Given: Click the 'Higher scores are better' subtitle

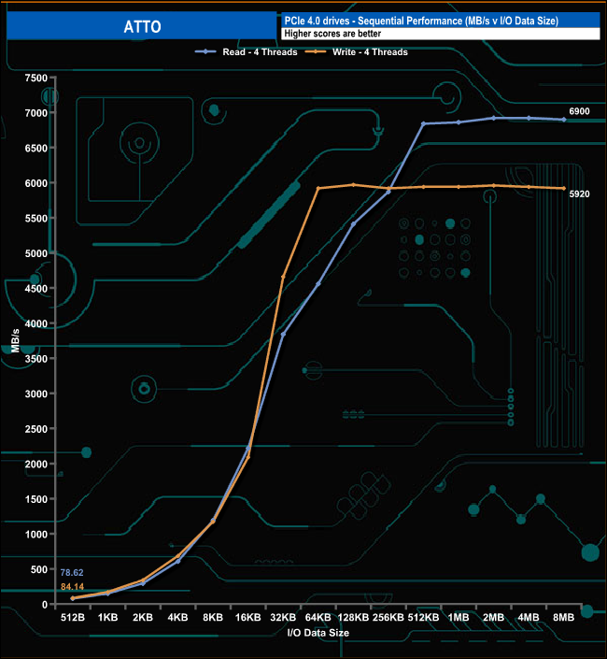Looking at the screenshot, I should (x=334, y=34).
